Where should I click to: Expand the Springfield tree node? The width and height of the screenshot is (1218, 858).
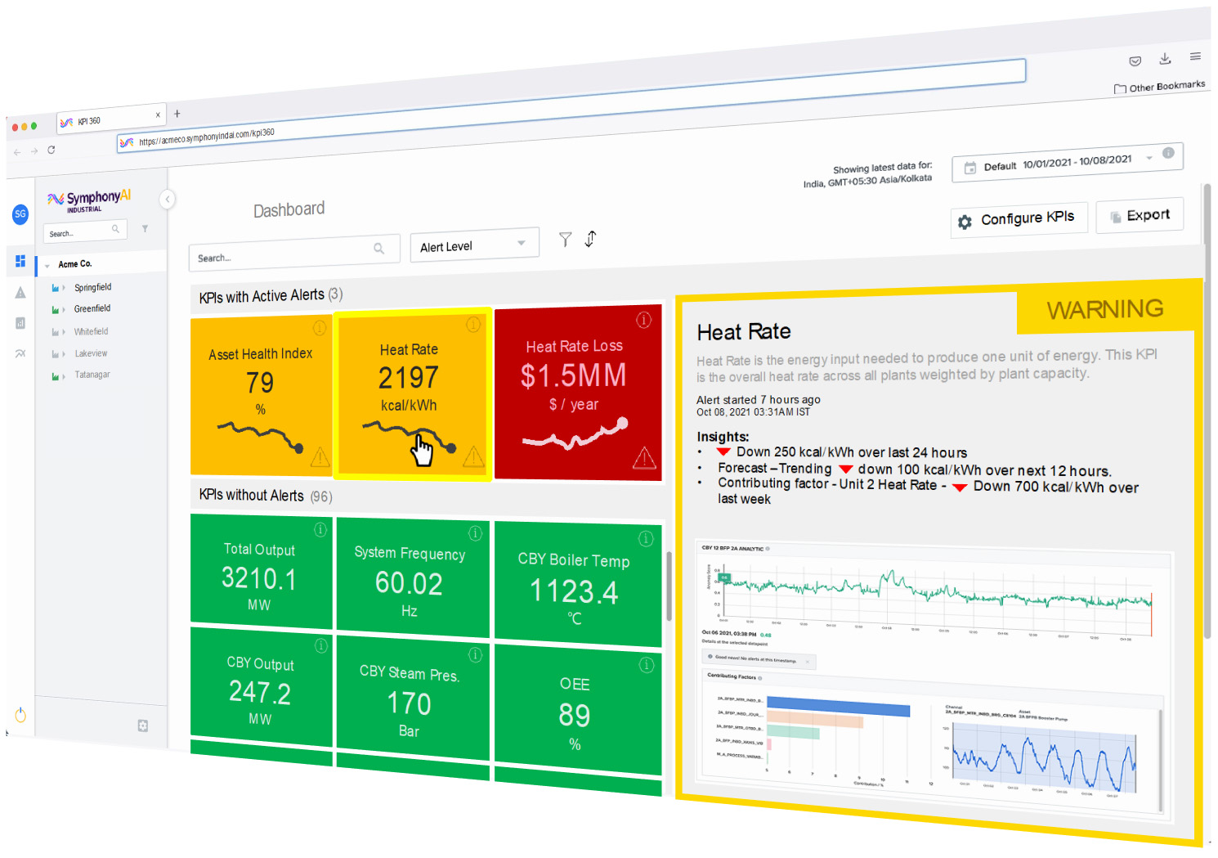[64, 288]
